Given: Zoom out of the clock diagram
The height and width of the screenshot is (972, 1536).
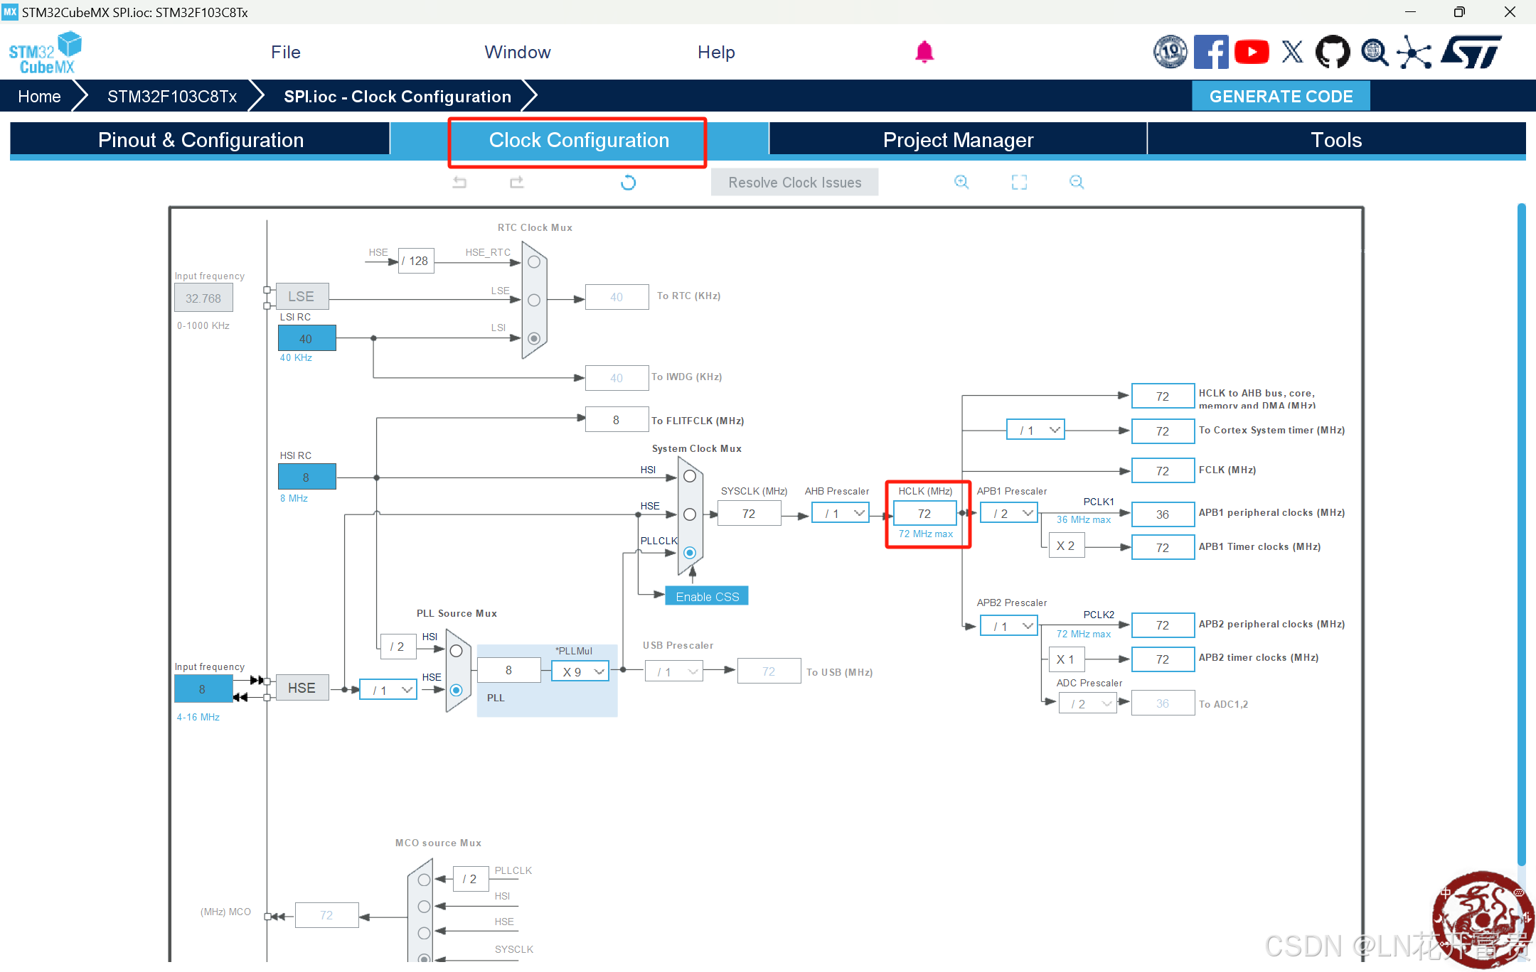Looking at the screenshot, I should (x=1077, y=182).
